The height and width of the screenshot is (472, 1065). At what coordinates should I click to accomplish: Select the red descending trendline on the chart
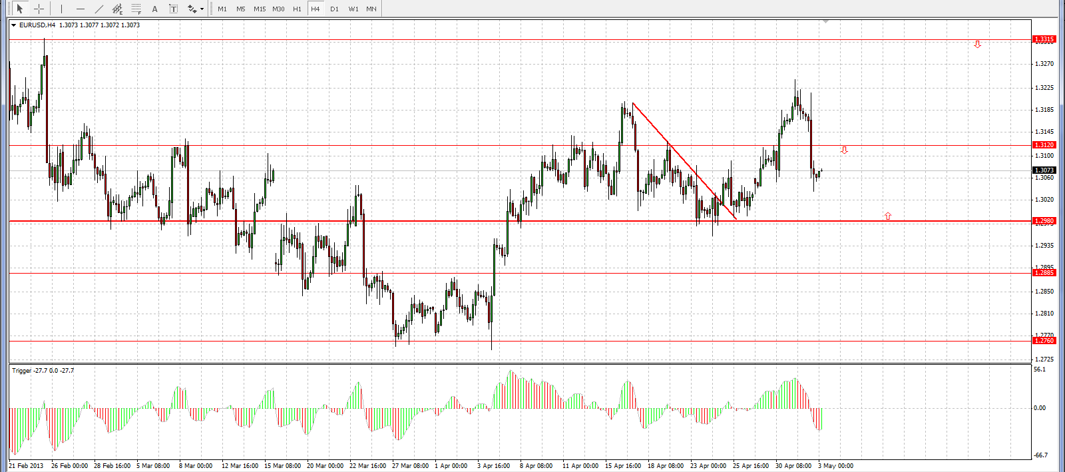coord(684,161)
